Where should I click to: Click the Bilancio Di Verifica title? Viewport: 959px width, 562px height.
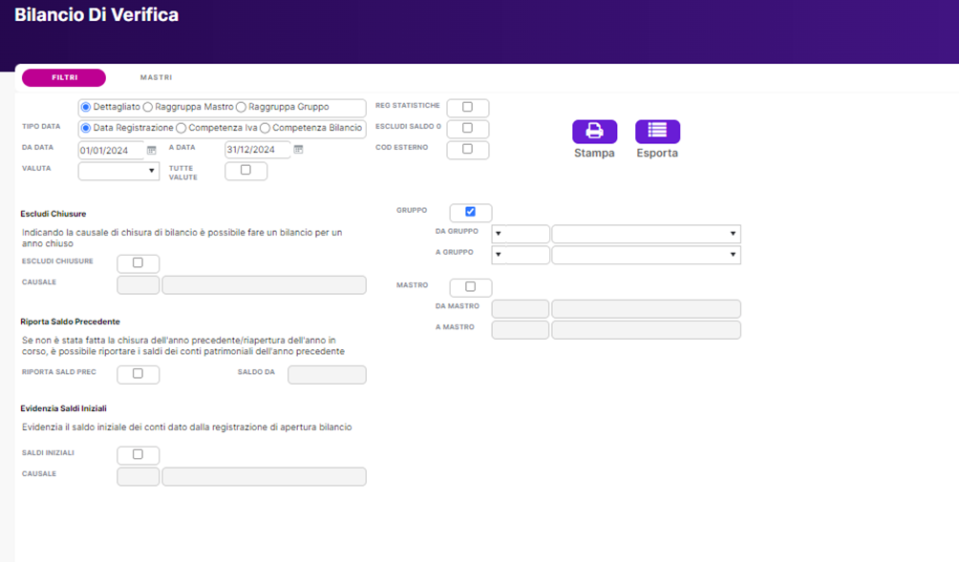pos(96,14)
